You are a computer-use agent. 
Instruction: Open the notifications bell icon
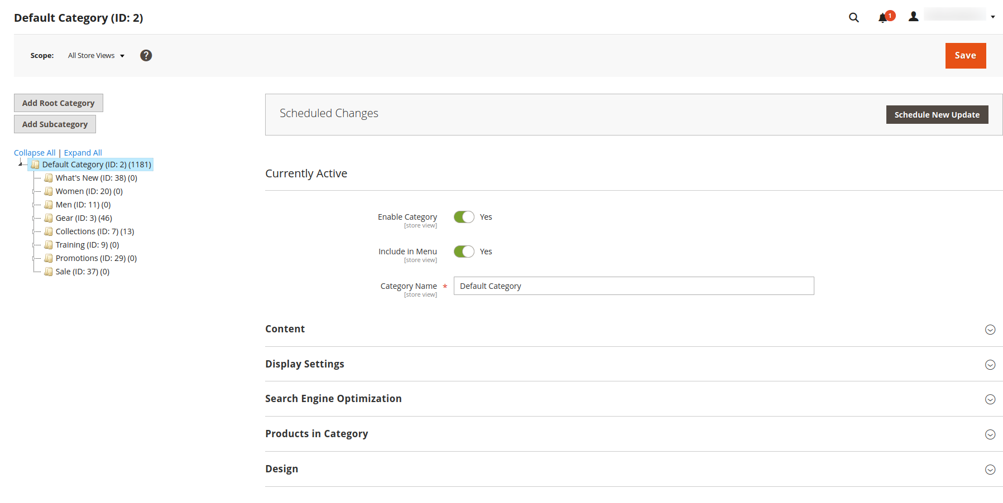tap(882, 18)
